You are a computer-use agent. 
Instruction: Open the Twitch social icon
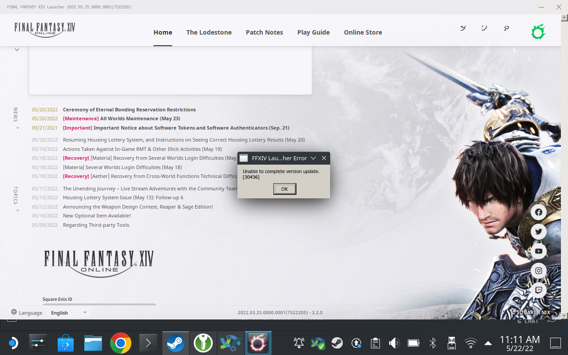coord(539,290)
